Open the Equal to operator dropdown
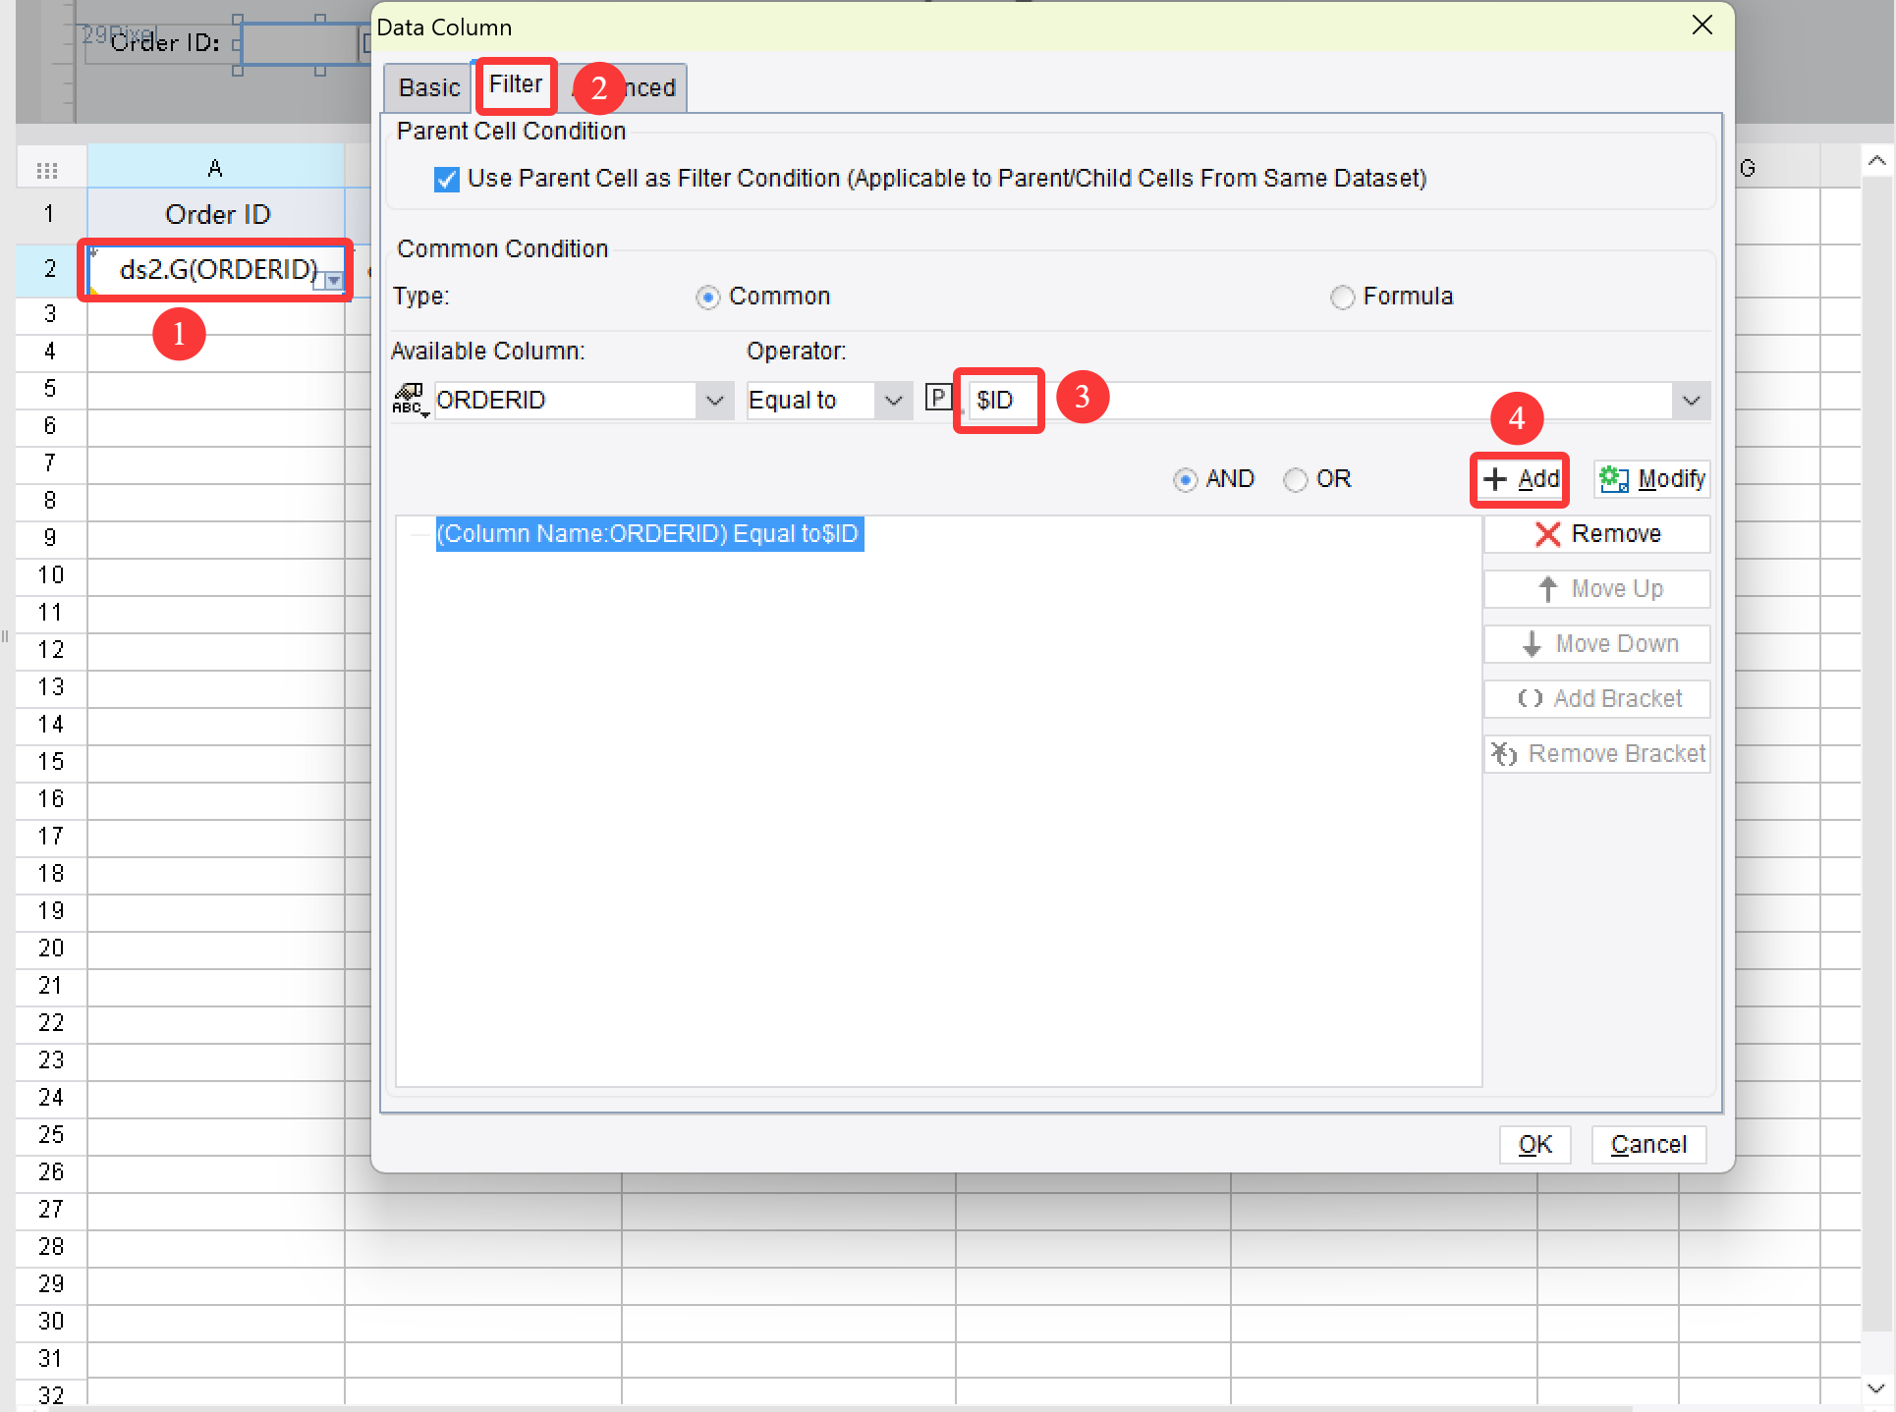Screen dimensions: 1896x1412 [893, 400]
